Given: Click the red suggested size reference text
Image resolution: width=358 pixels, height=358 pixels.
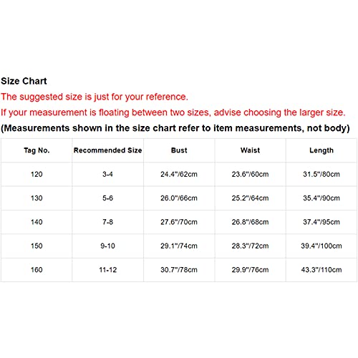Looking at the screenshot, I should (x=95, y=97).
